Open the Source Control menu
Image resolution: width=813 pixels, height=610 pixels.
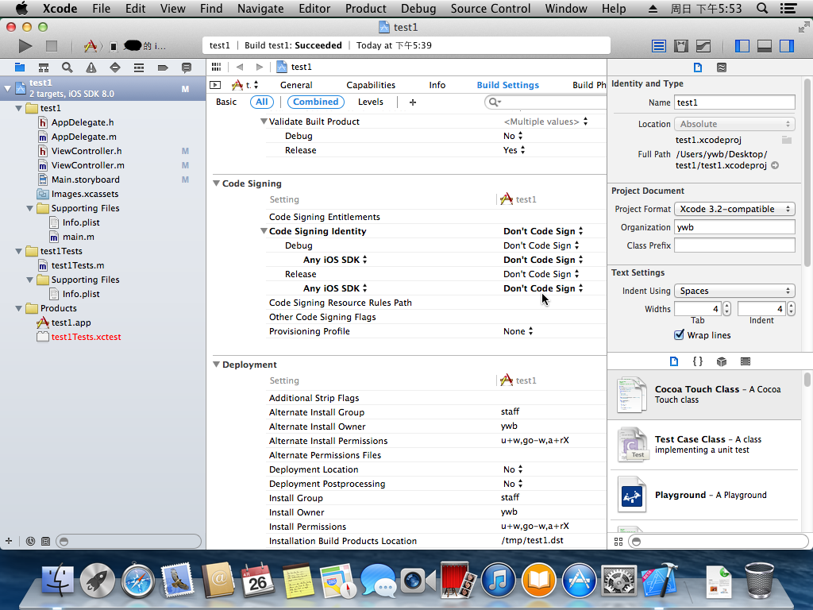491,9
